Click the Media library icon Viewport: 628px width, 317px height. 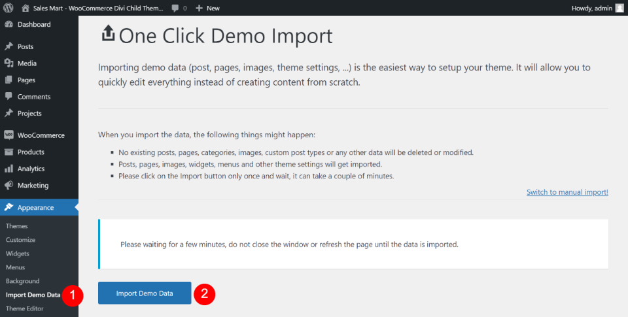click(9, 63)
